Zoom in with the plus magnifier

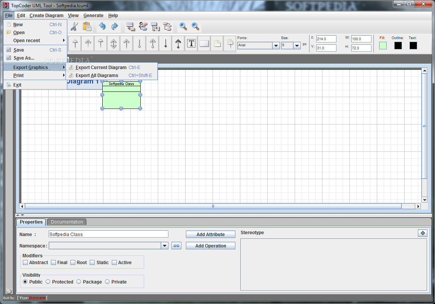tap(183, 26)
